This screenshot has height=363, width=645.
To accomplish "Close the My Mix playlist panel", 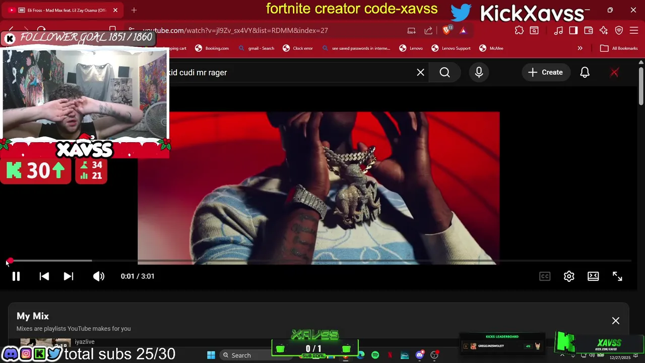I will [616, 321].
